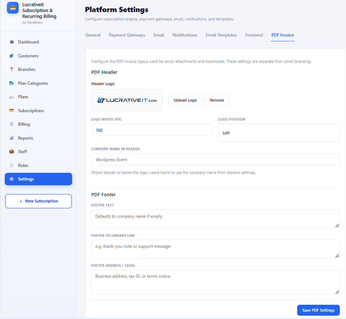The image size is (346, 319).
Task: Switch to the Frontend tab
Action: (254, 35)
